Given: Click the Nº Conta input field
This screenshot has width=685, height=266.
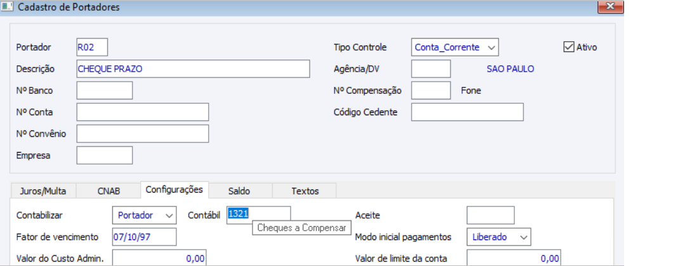Looking at the screenshot, I should point(143,112).
